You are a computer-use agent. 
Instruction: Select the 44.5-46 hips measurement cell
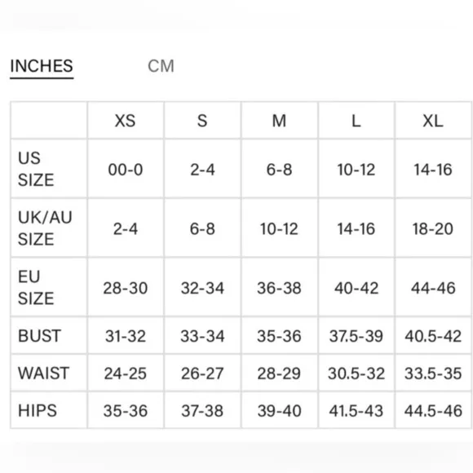coord(433,411)
